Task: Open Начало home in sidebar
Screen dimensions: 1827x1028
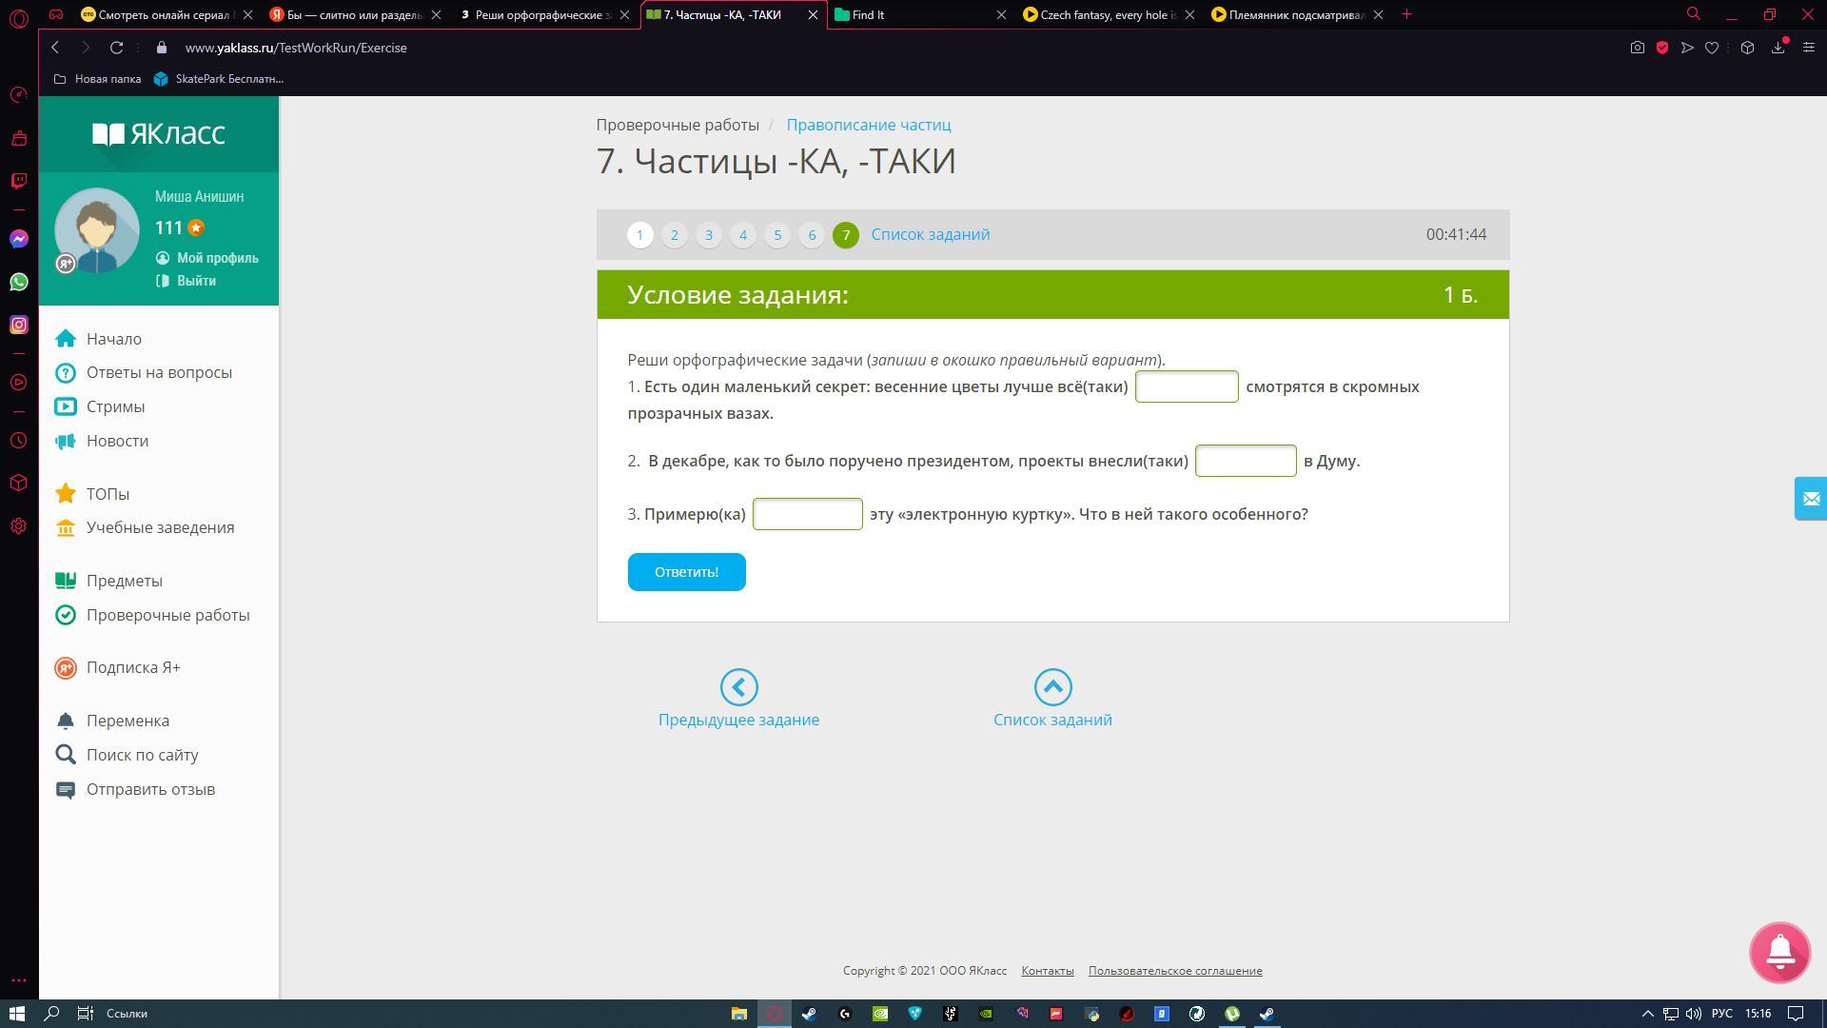Action: point(113,339)
